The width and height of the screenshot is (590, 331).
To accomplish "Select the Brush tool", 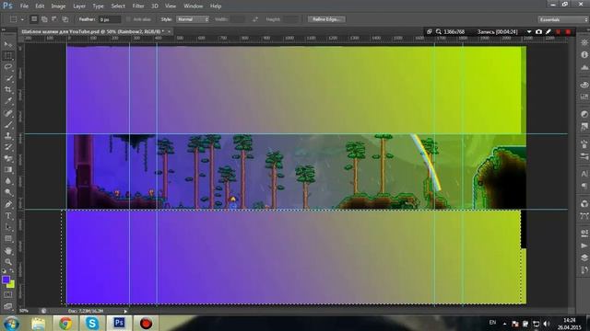I will coord(8,124).
